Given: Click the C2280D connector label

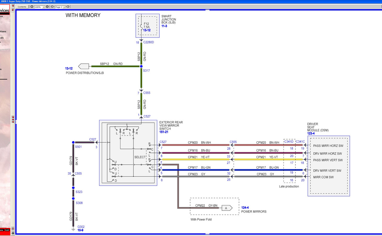Looking at the screenshot, I should (x=149, y=42).
